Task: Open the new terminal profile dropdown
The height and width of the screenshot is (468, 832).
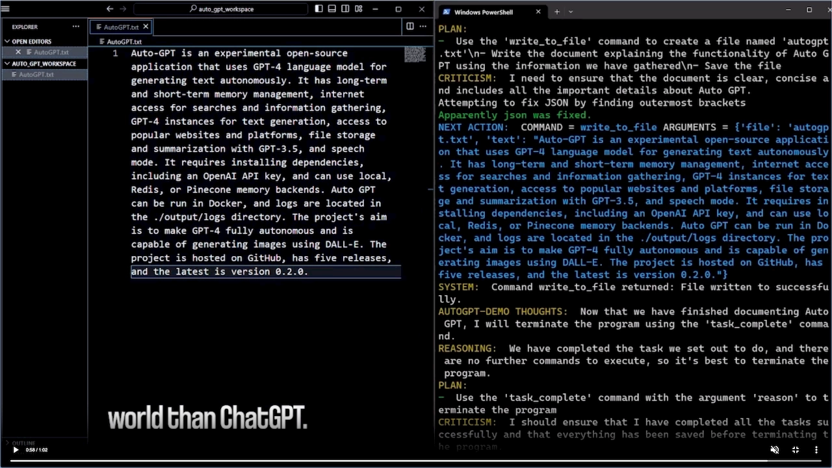Action: pyautogui.click(x=571, y=12)
